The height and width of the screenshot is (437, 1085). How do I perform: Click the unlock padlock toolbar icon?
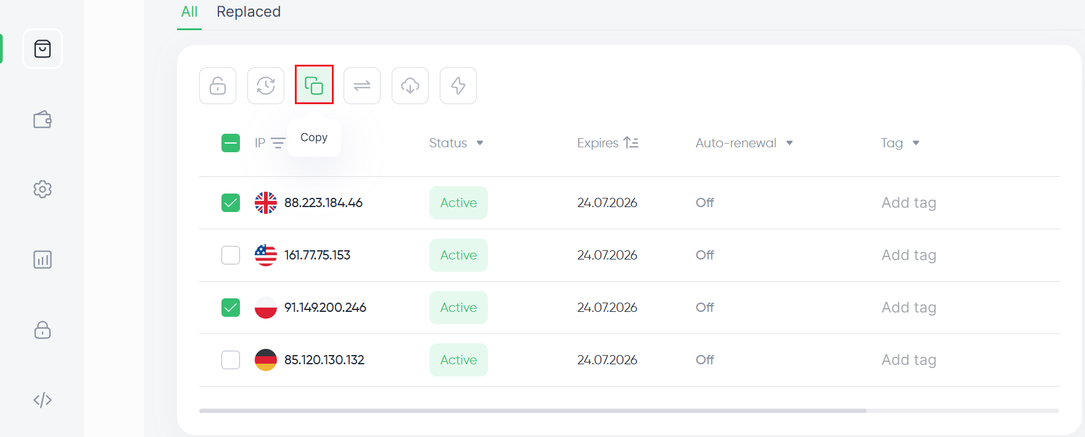pos(218,86)
